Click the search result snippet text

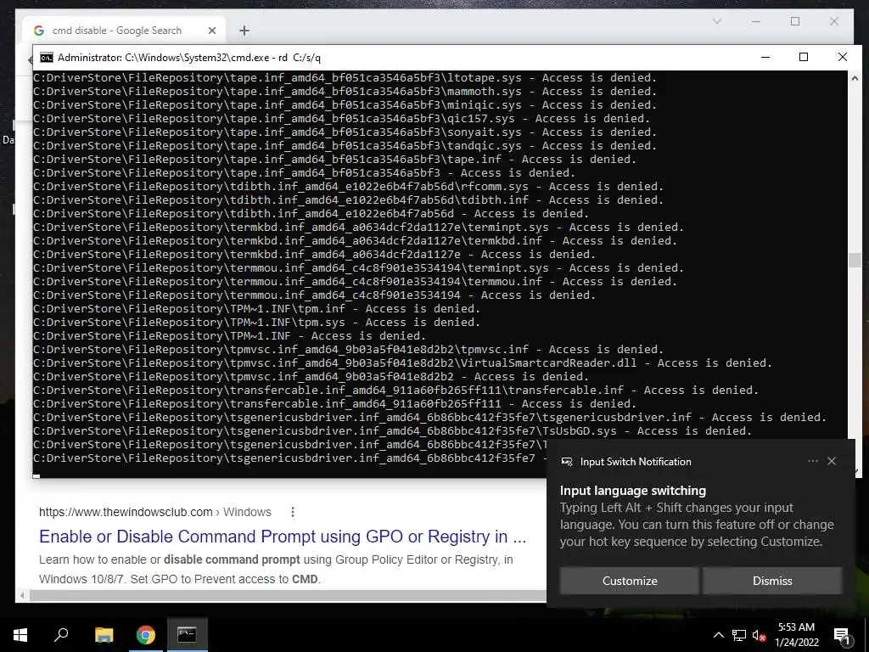[x=276, y=570]
